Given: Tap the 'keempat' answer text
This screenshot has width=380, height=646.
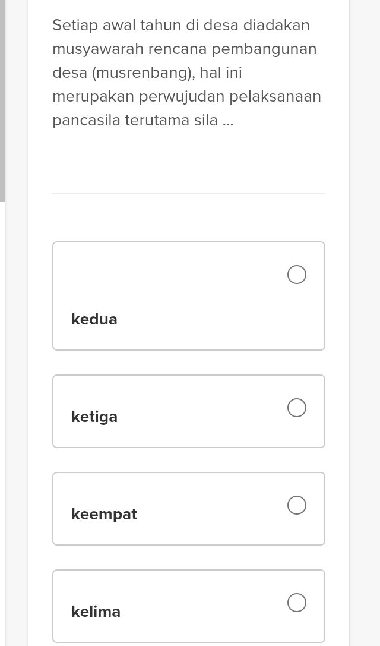Looking at the screenshot, I should [104, 514].
